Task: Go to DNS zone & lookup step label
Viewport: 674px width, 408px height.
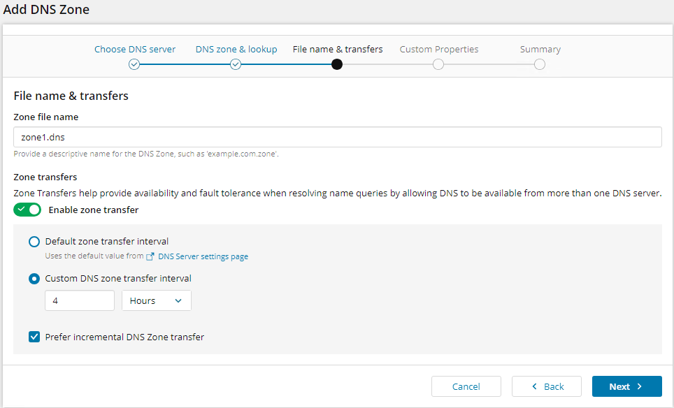Action: 236,50
